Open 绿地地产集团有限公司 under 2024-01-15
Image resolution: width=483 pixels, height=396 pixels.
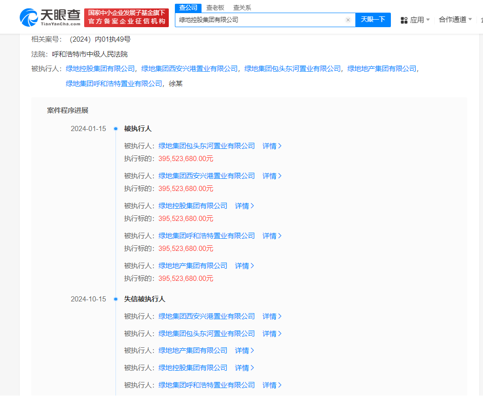(193, 265)
